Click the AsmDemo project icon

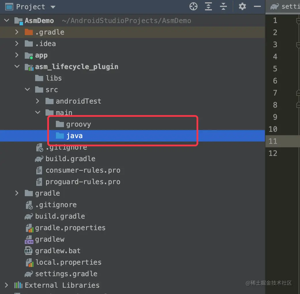coord(19,21)
